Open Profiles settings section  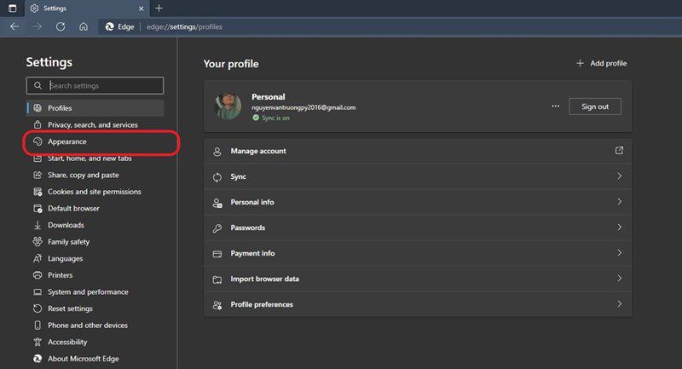(95, 107)
